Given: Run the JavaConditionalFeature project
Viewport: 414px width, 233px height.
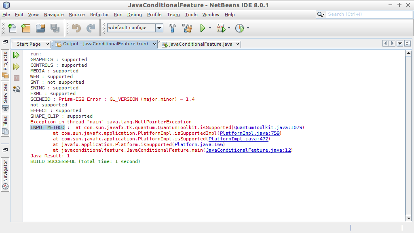Looking at the screenshot, I should (x=202, y=28).
